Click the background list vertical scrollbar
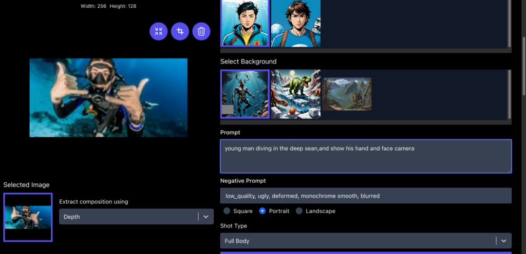Screen dimensions: 526x254 point(509,94)
